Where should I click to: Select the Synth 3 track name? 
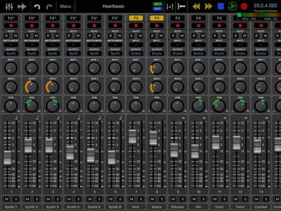(52, 207)
